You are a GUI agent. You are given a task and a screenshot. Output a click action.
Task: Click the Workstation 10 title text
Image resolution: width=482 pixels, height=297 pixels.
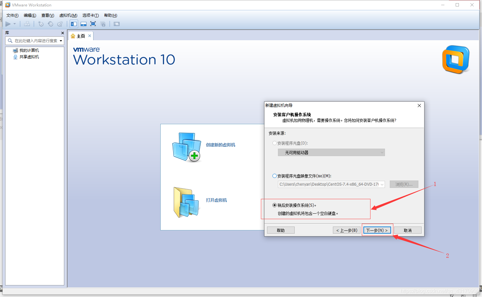pyautogui.click(x=124, y=60)
